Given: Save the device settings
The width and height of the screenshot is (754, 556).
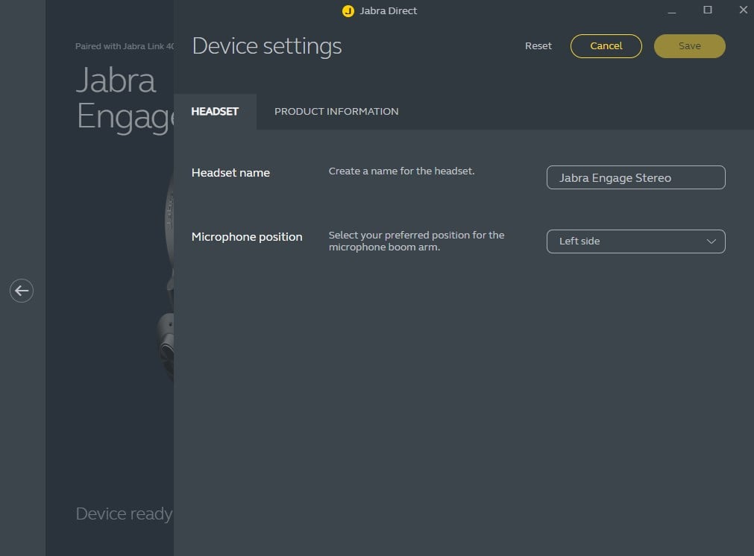Looking at the screenshot, I should [x=689, y=46].
